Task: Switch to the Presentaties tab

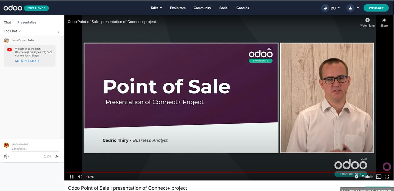Action: tap(27, 22)
